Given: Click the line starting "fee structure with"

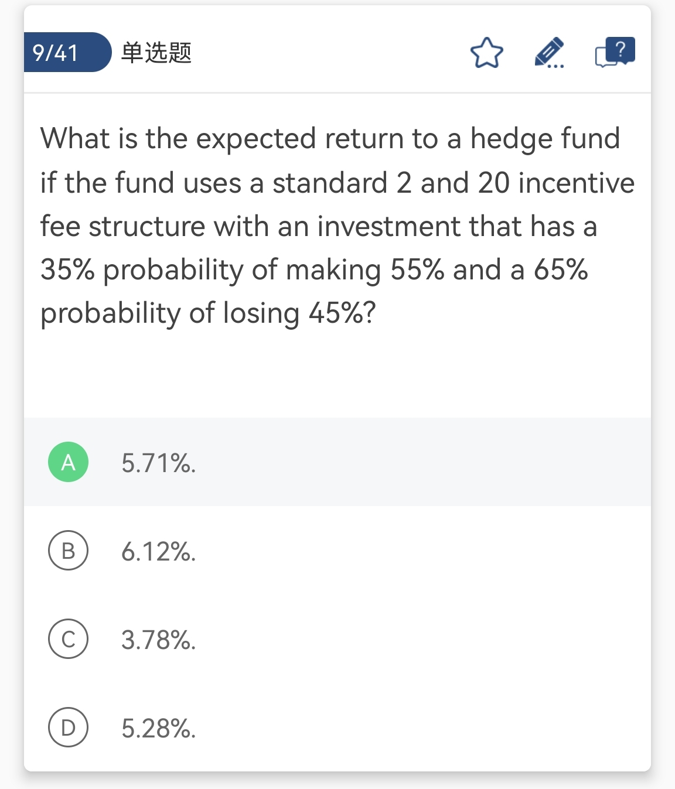Looking at the screenshot, I should [318, 227].
